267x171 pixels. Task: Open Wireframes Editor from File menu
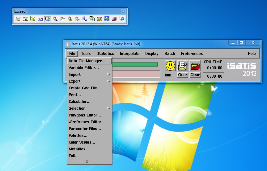coord(90,122)
